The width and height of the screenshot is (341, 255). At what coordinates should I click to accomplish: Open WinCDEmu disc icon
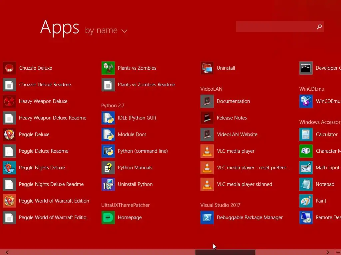click(x=306, y=101)
